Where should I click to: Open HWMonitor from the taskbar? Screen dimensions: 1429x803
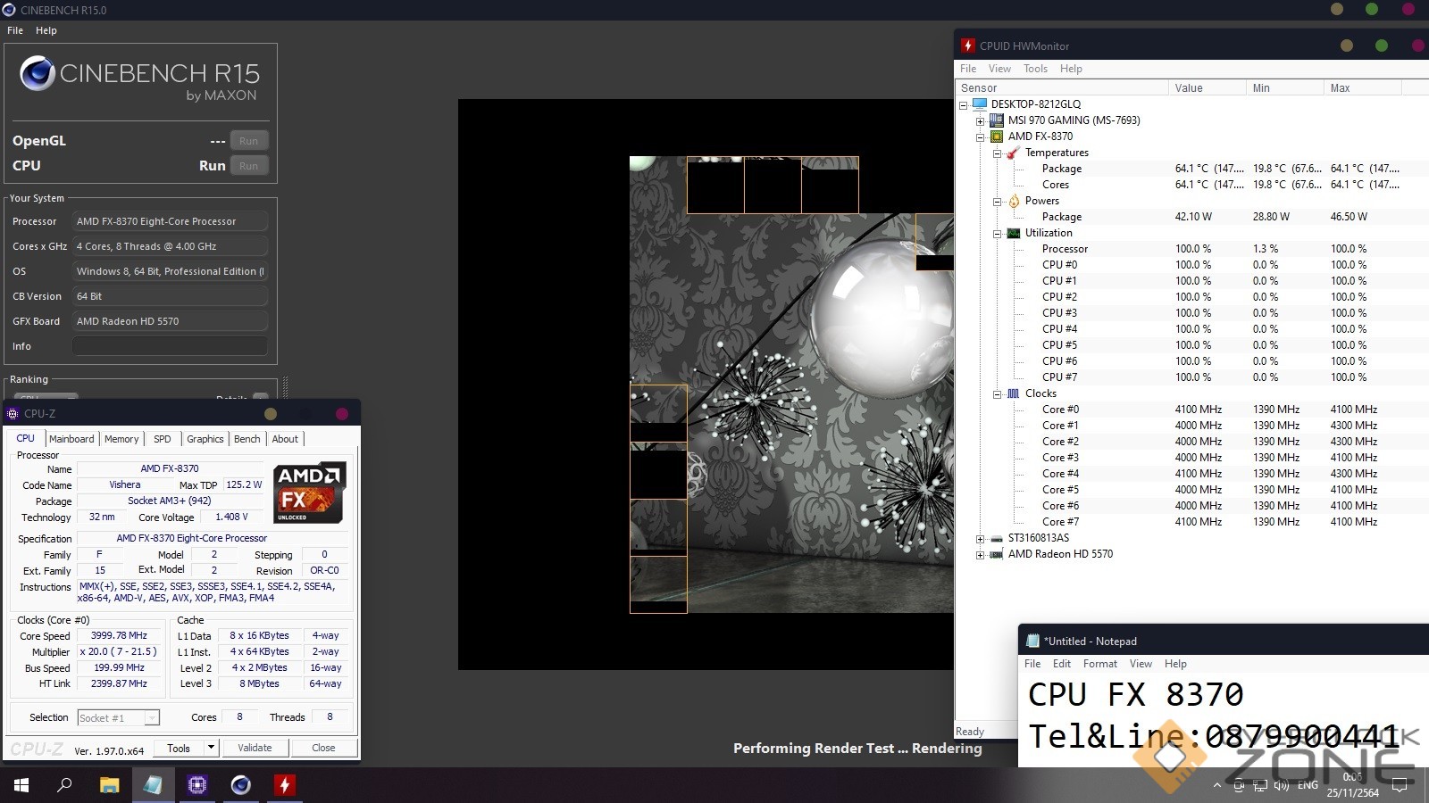pos(285,785)
